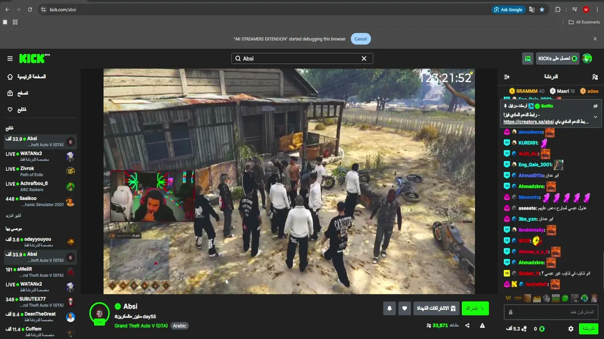Report the stream with warning icon
This screenshot has height=339, width=604.
[x=482, y=325]
